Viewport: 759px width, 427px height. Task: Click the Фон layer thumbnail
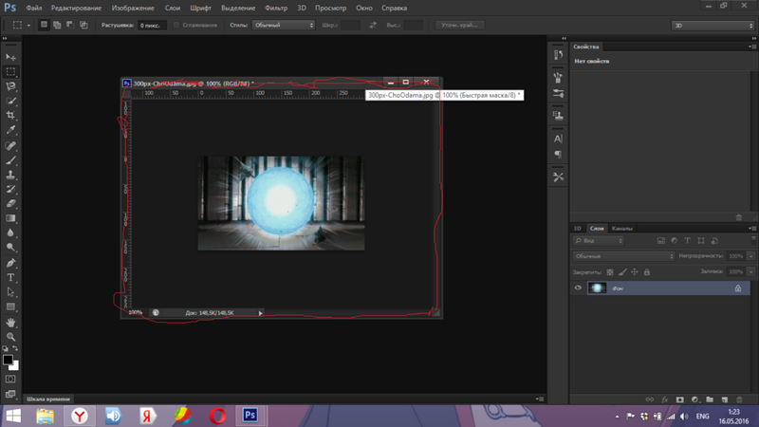(x=597, y=288)
